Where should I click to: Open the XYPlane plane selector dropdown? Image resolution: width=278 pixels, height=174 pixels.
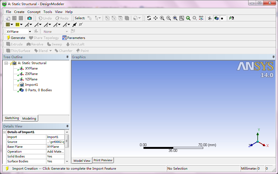[30, 31]
